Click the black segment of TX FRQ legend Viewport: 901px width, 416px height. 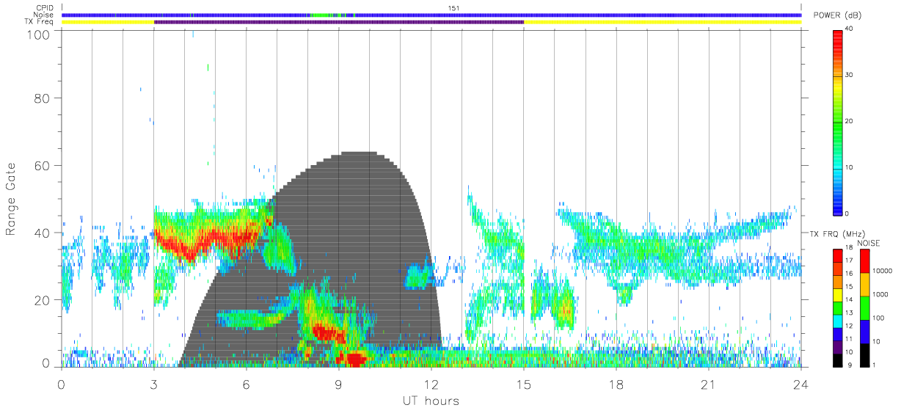coord(838,360)
